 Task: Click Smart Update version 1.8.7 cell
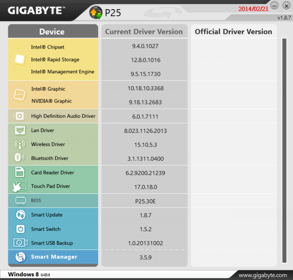click(146, 215)
